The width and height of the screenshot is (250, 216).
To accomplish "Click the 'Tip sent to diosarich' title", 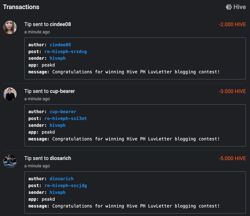I will click(48, 158).
